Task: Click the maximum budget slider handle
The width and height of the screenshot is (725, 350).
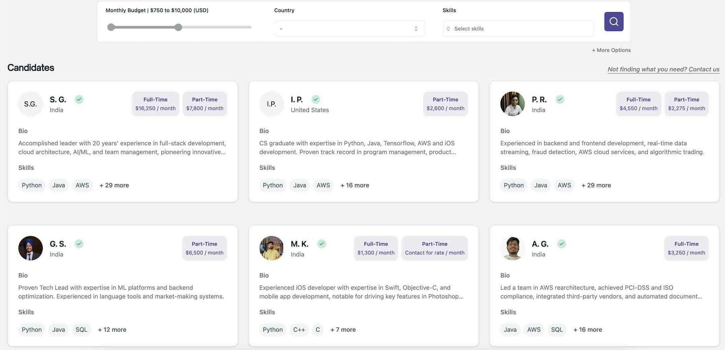Action: [178, 27]
